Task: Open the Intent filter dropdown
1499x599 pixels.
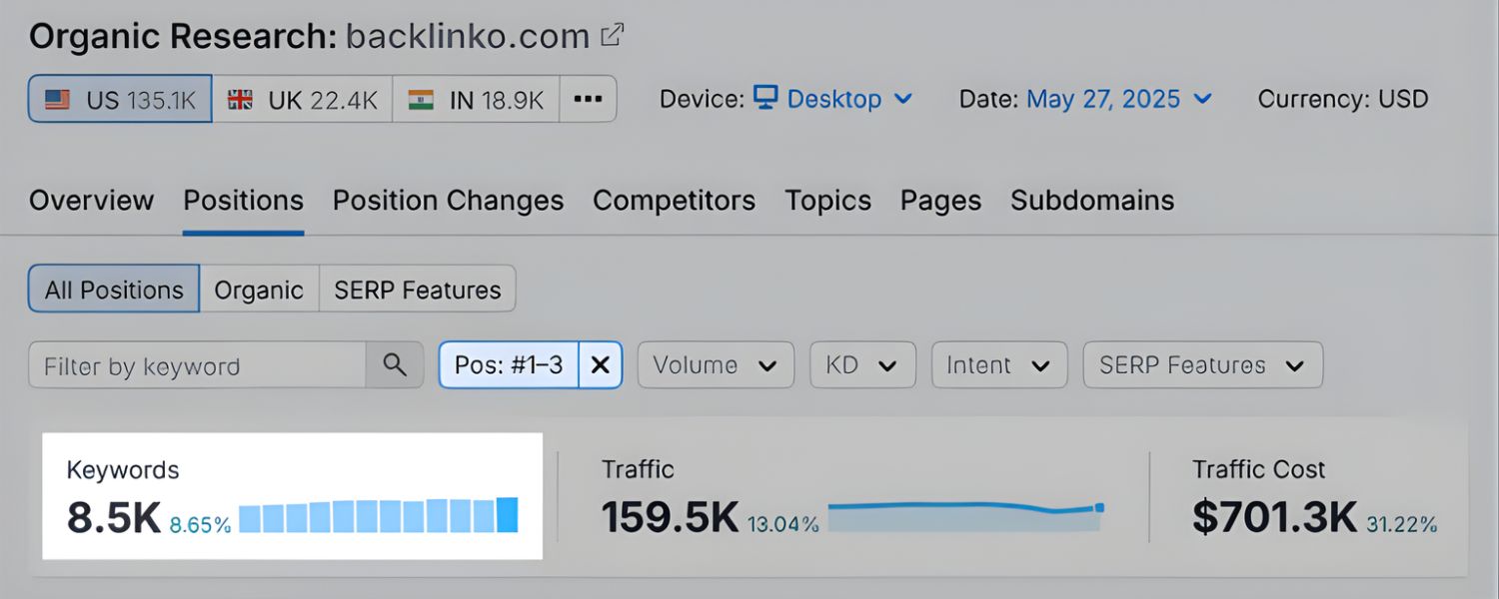Action: [x=998, y=364]
